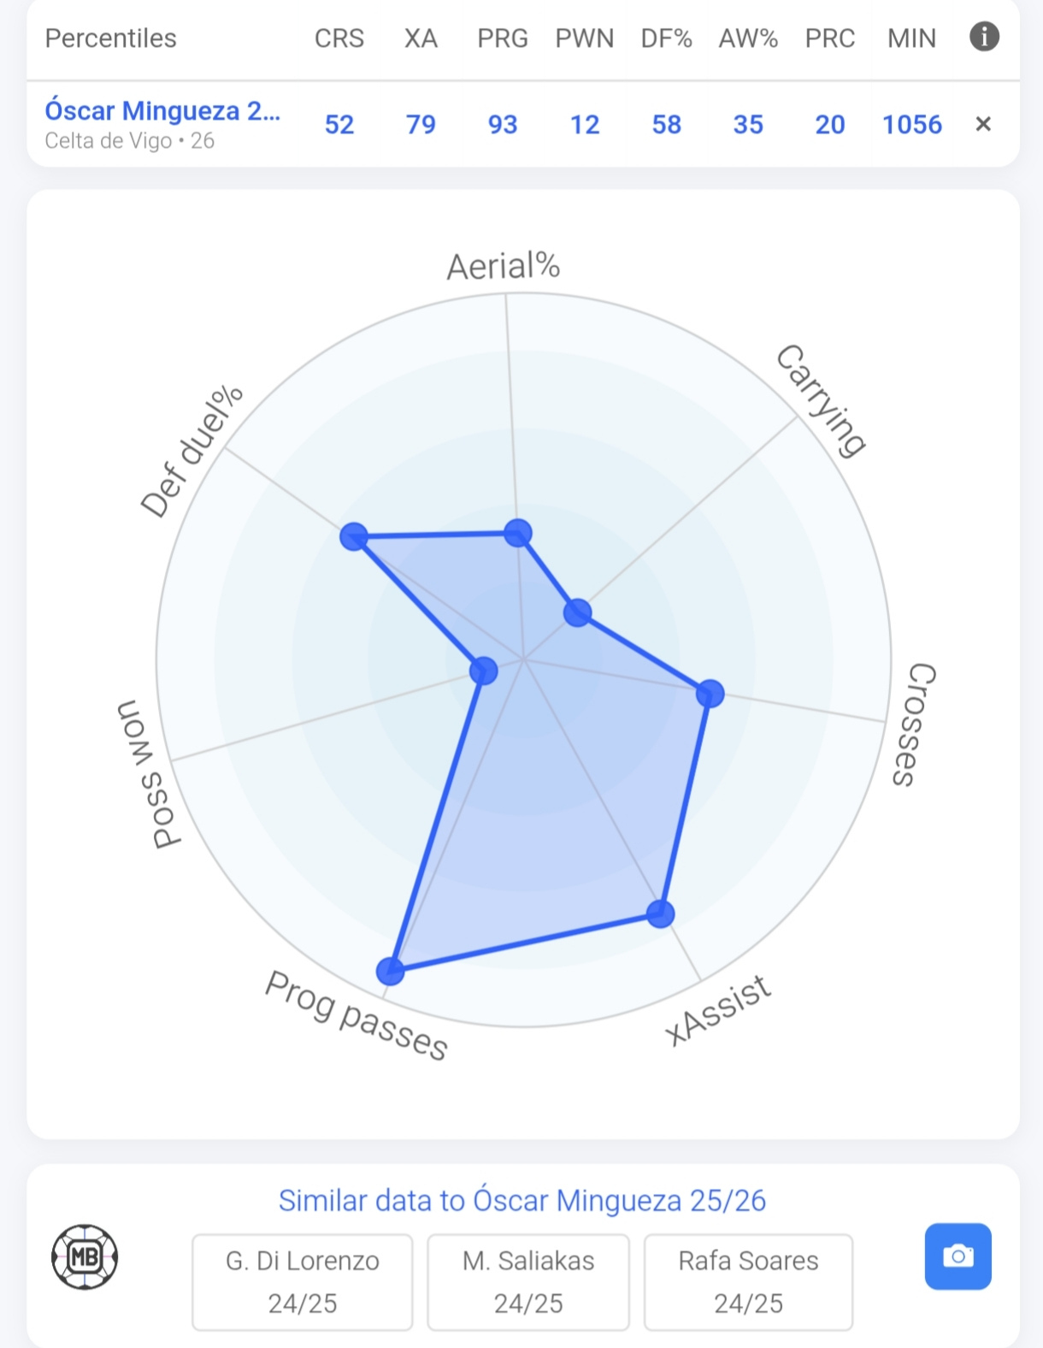The width and height of the screenshot is (1043, 1348).
Task: Click the MIN column header
Action: [912, 38]
